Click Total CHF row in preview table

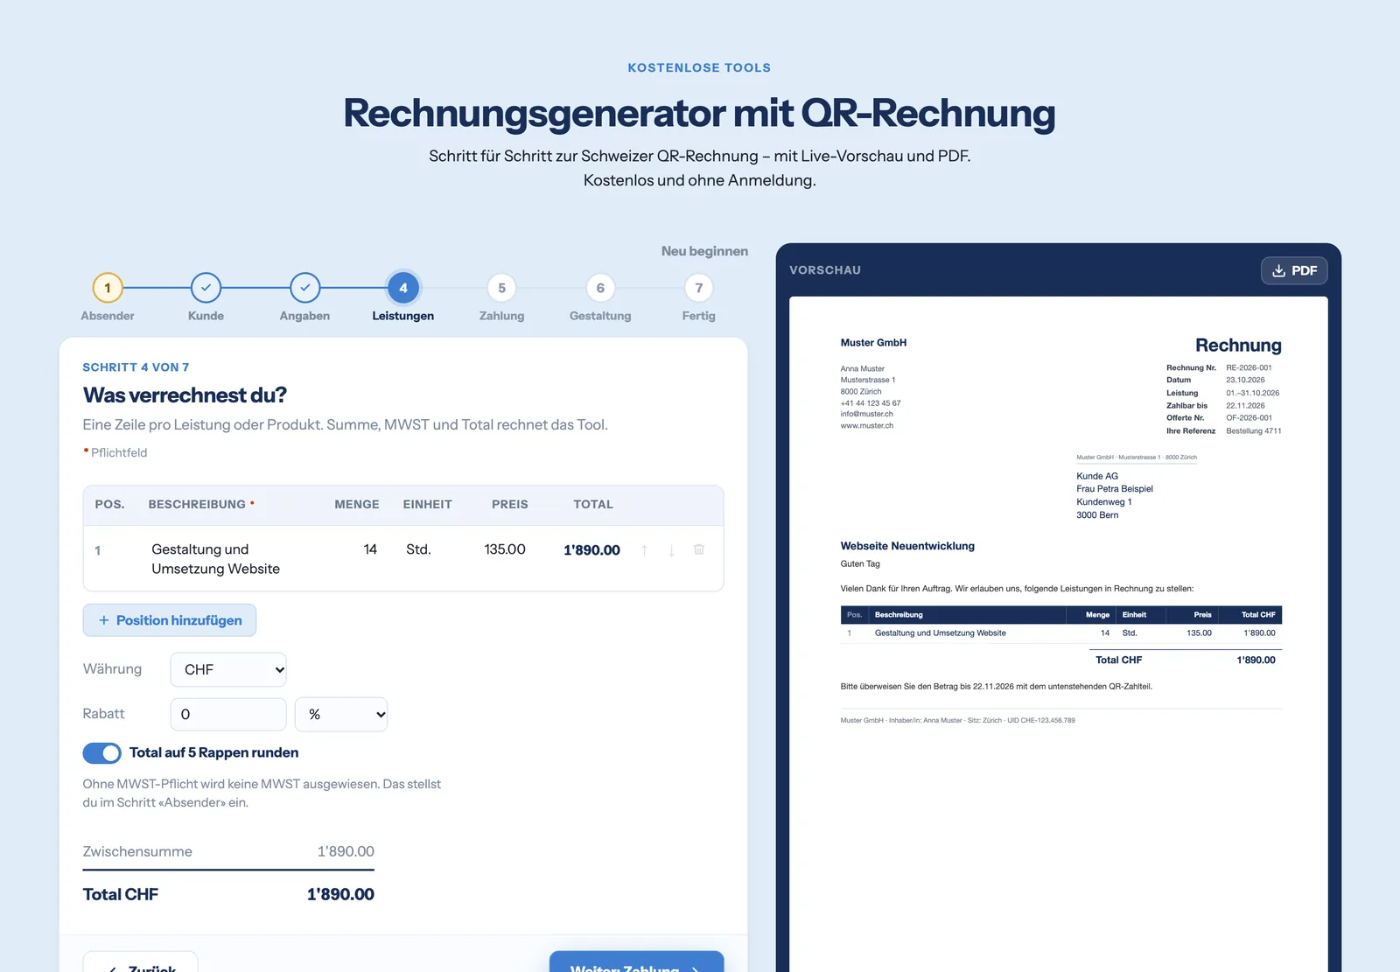[x=1186, y=660]
